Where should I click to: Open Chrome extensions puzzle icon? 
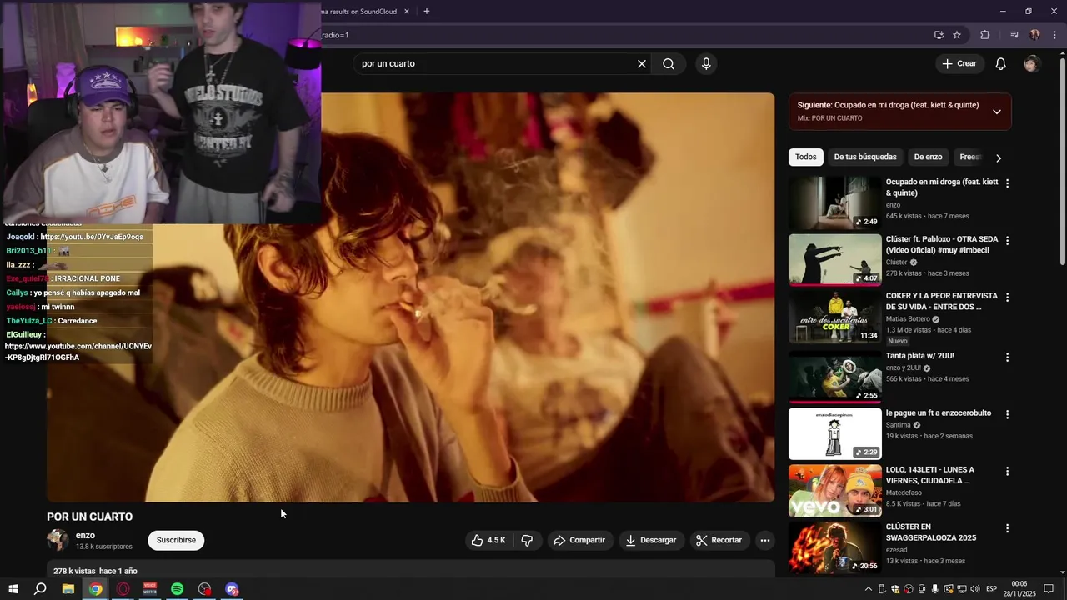[985, 35]
